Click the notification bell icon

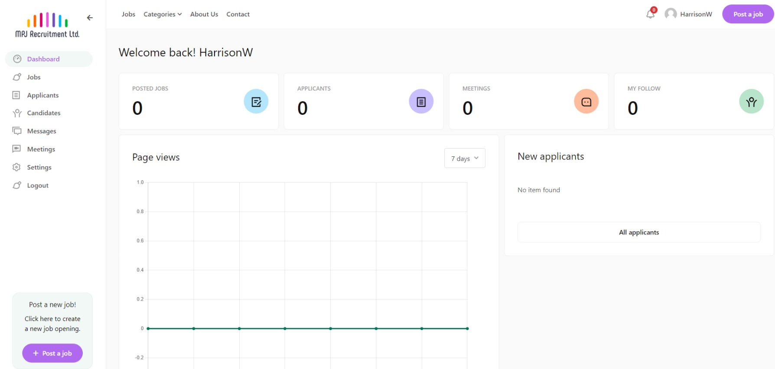650,14
